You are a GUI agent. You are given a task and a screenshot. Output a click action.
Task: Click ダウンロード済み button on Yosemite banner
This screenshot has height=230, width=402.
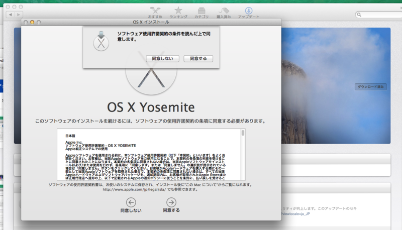pyautogui.click(x=371, y=87)
